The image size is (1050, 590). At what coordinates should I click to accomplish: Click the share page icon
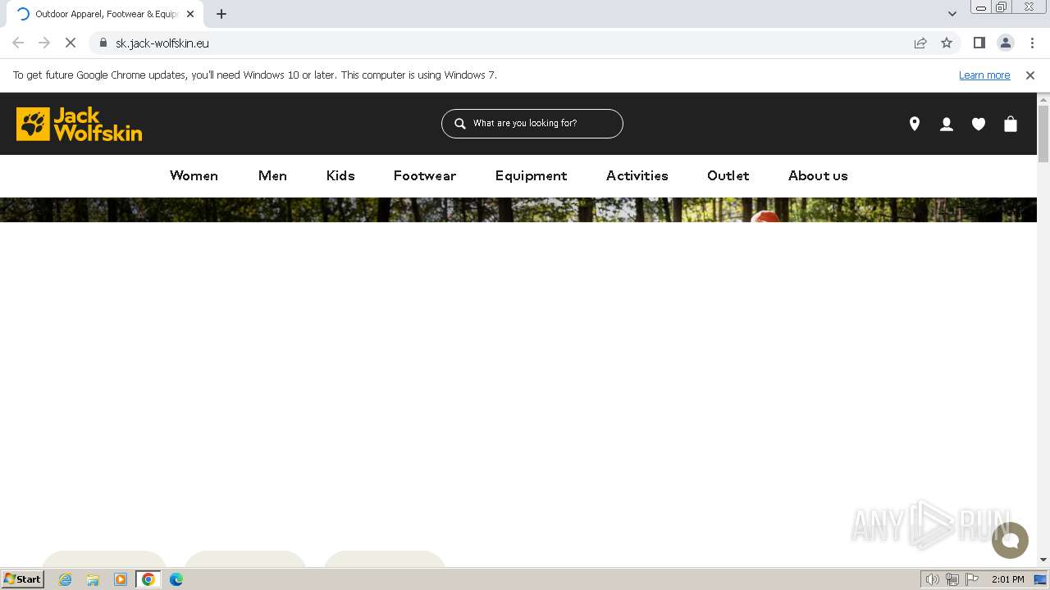[x=920, y=43]
